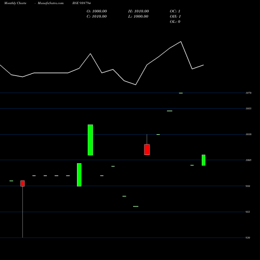Click the price axis label 1005

[249, 160]
